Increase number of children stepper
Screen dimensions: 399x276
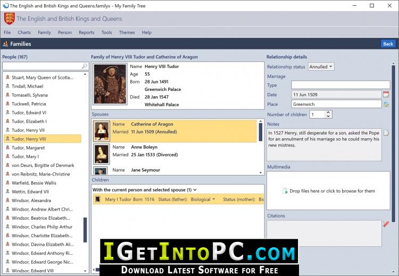tap(328, 112)
